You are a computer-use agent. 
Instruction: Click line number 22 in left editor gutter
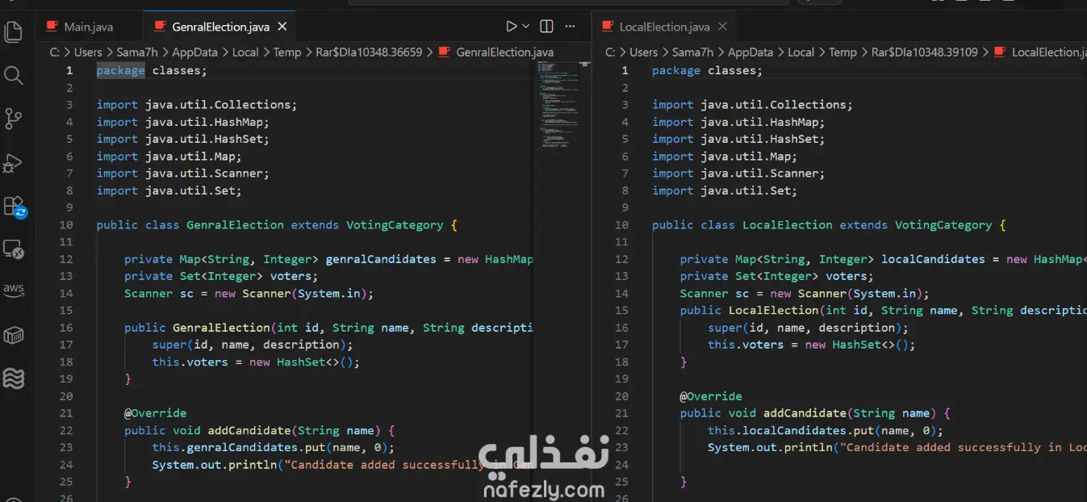(x=66, y=430)
